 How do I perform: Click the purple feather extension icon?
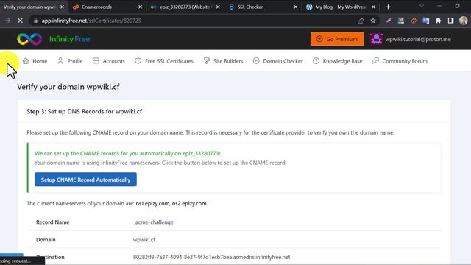click(x=389, y=21)
